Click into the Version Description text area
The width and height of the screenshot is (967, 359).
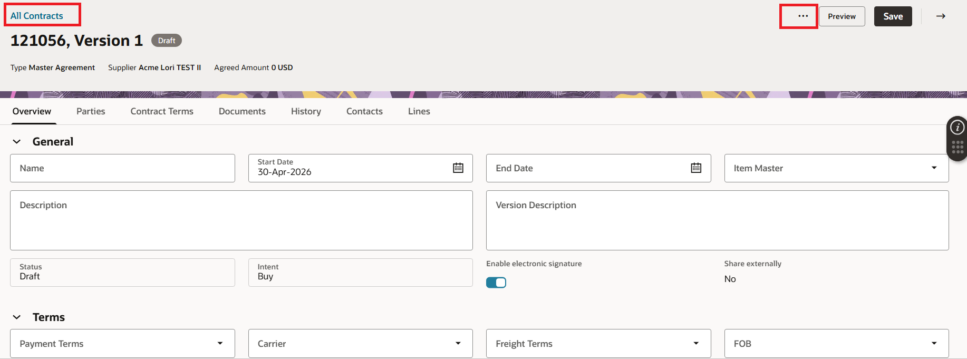click(717, 220)
